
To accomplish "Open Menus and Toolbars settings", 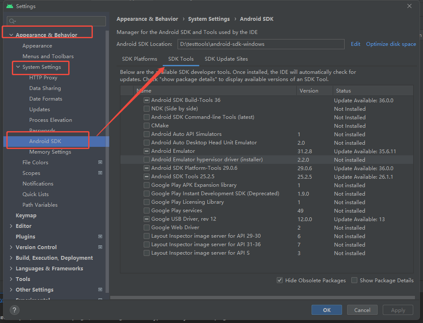I will pos(48,56).
